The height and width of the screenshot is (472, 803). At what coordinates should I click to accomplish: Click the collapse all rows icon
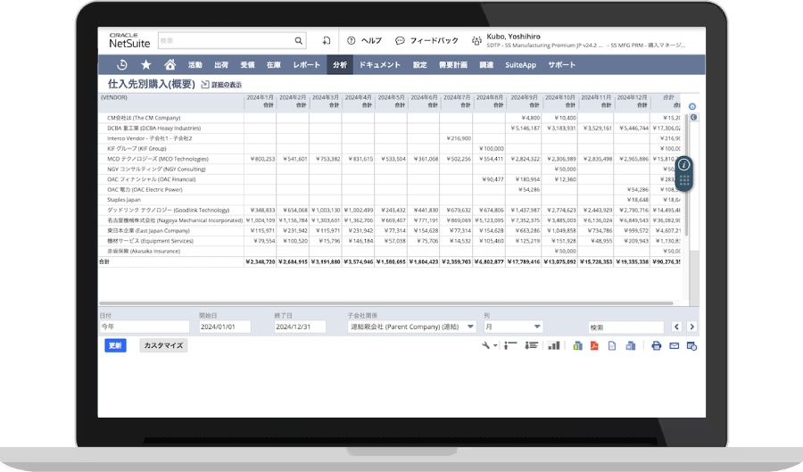(510, 345)
